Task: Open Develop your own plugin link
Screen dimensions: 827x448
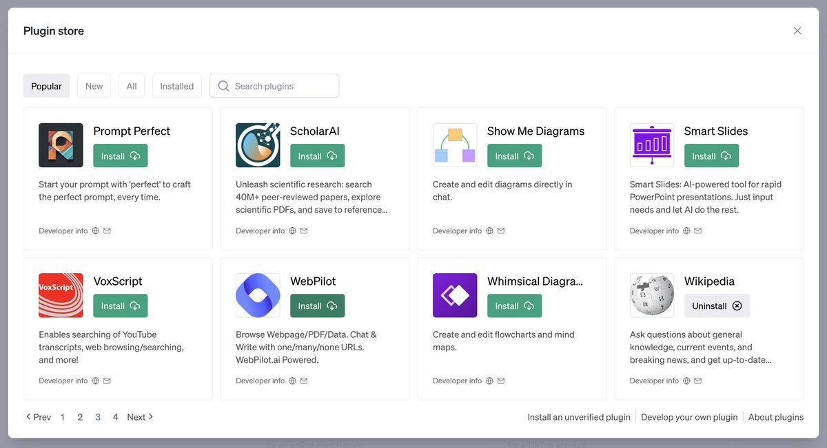Action: [689, 417]
